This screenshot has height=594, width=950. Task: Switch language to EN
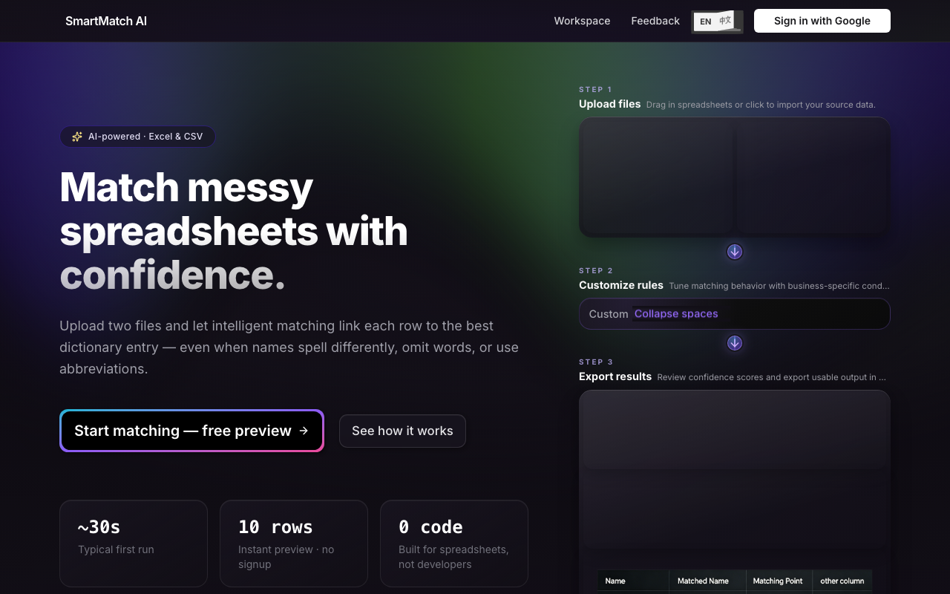(706, 22)
